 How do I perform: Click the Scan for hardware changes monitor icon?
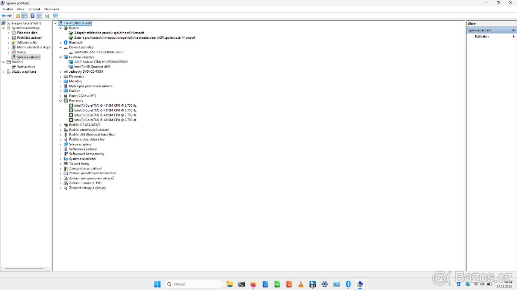click(x=55, y=15)
